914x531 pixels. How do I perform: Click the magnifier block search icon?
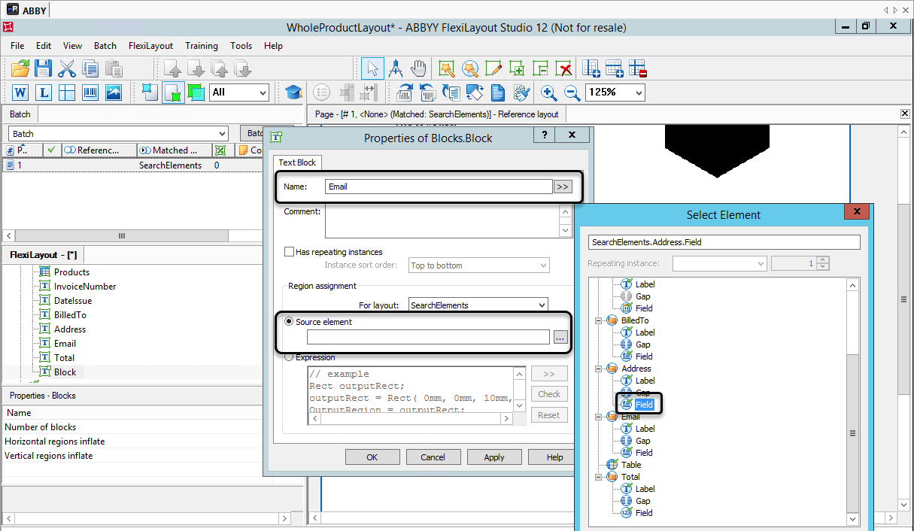[471, 69]
